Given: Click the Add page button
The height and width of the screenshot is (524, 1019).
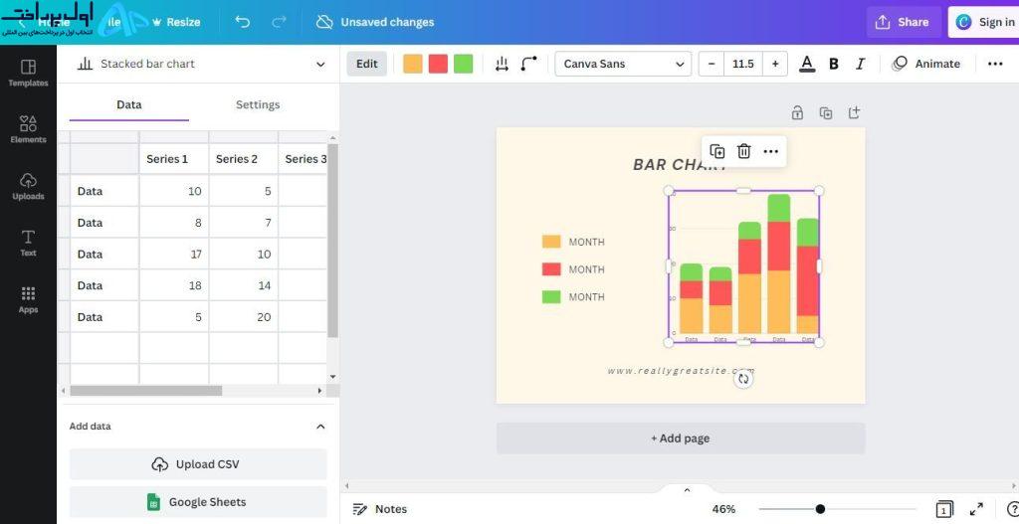Looking at the screenshot, I should 681,438.
